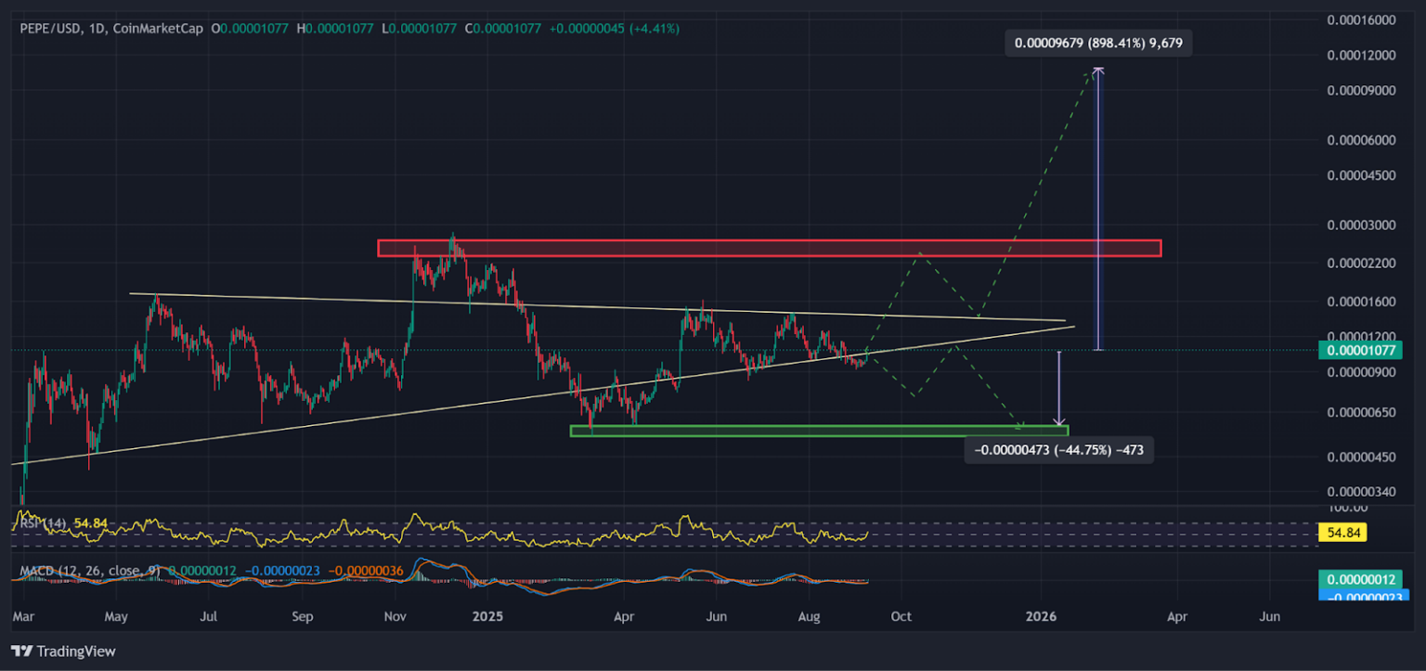Select the purple upward price-range arrow
The image size is (1426, 671).
(1098, 209)
